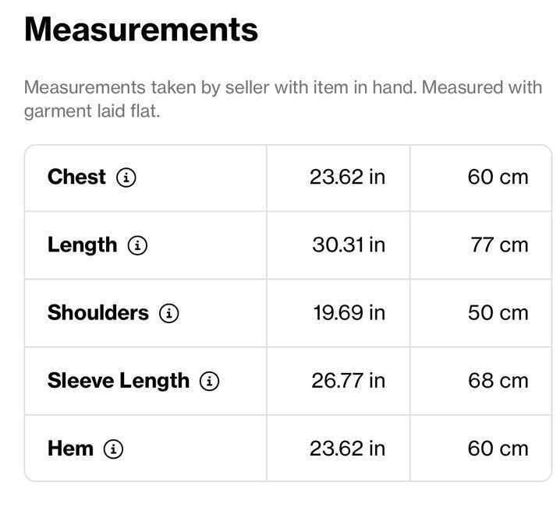Select the 60 cm Hem value
Image resolution: width=560 pixels, height=514 pixels.
[x=498, y=449]
